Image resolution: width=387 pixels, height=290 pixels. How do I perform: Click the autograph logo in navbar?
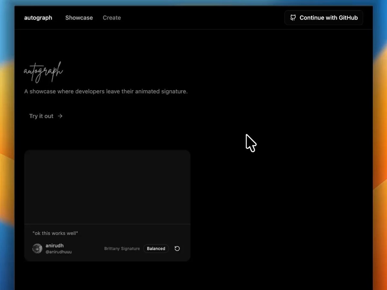click(x=38, y=18)
